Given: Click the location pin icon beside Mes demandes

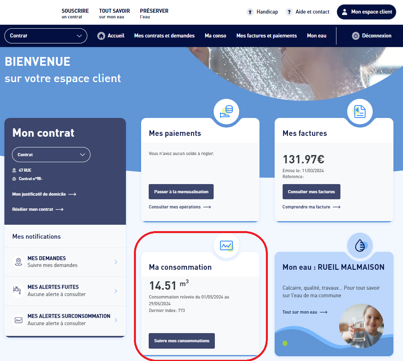Looking at the screenshot, I should (x=18, y=262).
